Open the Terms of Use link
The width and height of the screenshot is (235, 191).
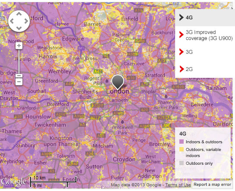coord(178,185)
